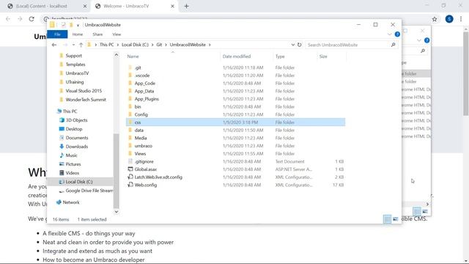Select Desktop under This PC
Viewport: 469px width, 264px height.
point(73,129)
